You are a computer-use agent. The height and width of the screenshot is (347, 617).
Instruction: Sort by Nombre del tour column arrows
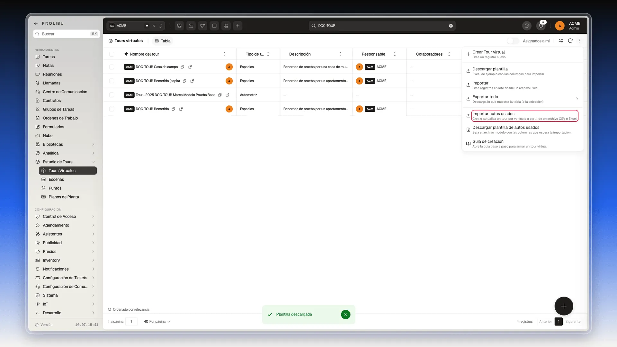point(225,54)
